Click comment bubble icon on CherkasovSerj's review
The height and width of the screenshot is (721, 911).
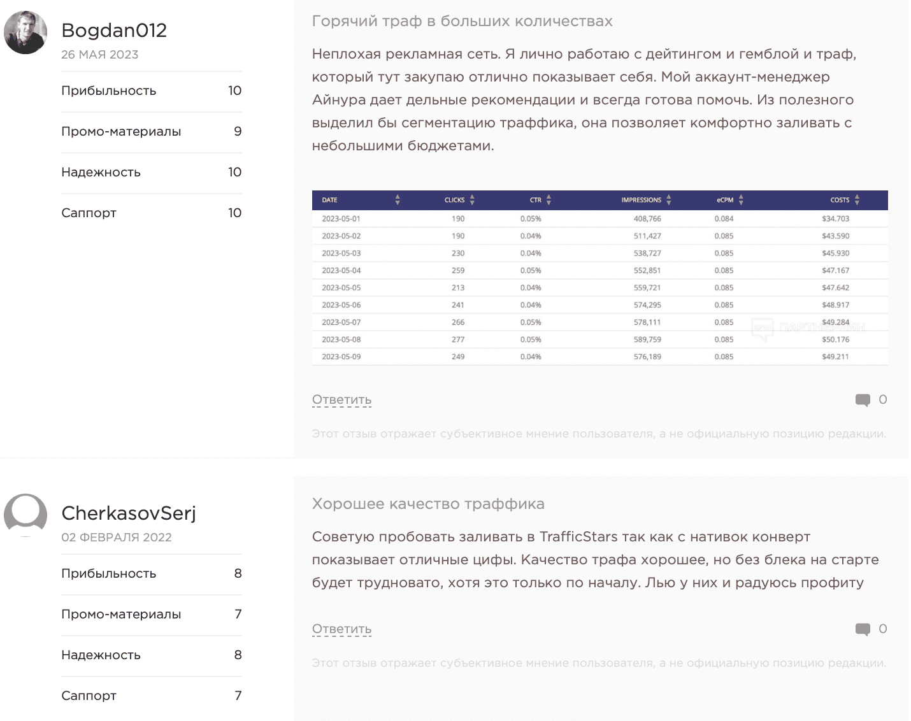(x=863, y=629)
